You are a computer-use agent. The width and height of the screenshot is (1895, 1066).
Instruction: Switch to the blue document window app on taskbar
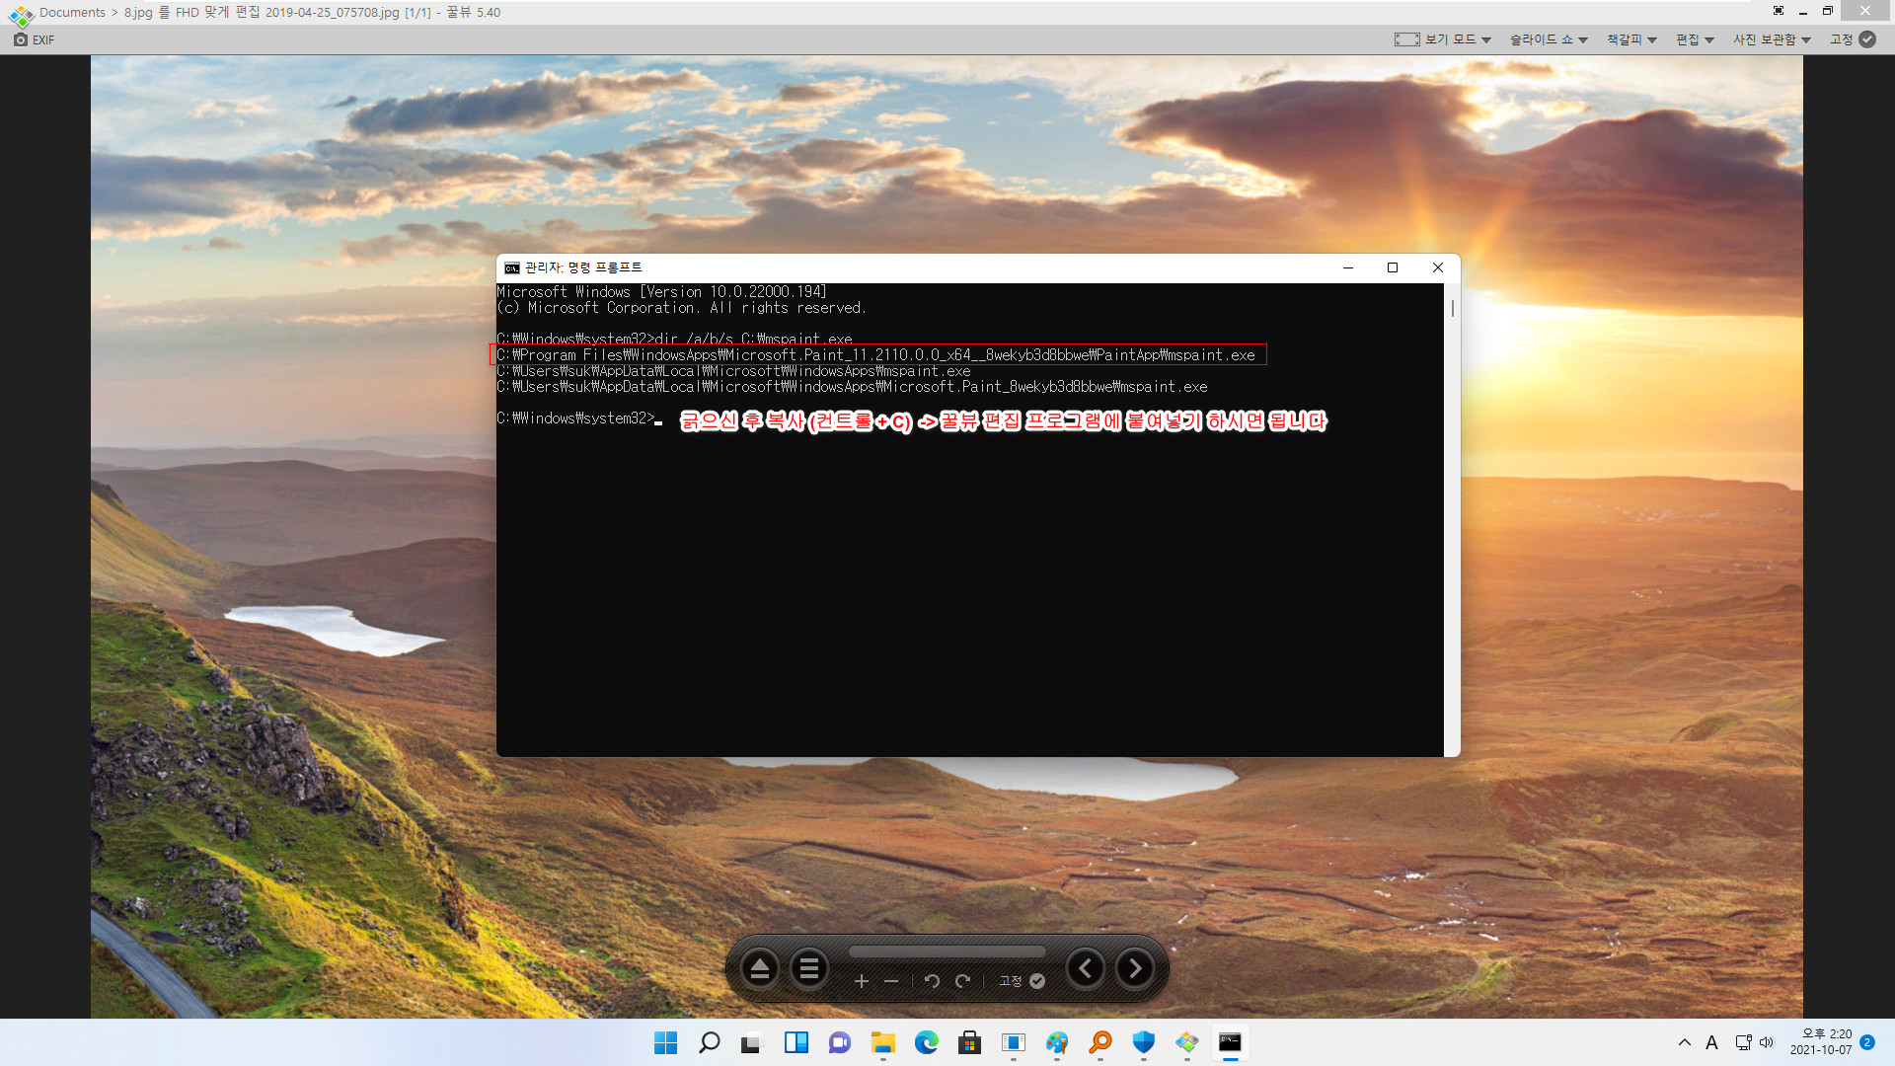point(1014,1042)
